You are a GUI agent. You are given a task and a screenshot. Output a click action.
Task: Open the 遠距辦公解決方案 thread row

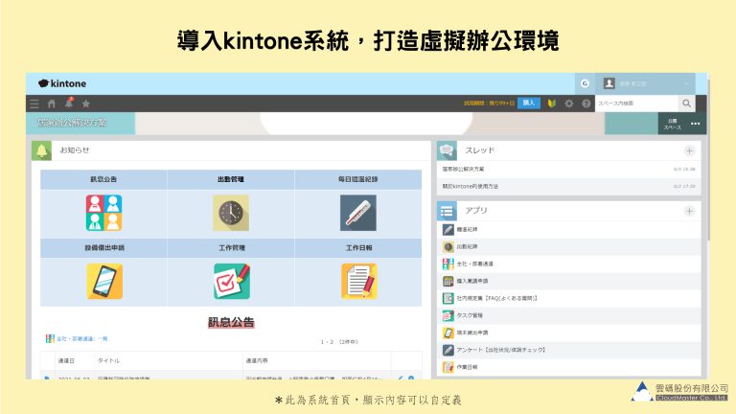click(x=569, y=169)
